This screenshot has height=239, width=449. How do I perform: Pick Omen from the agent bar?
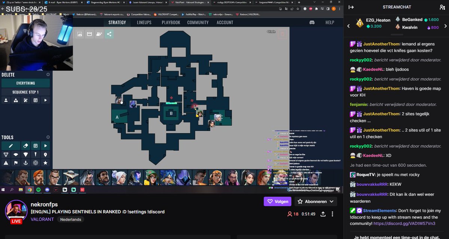[183, 178]
